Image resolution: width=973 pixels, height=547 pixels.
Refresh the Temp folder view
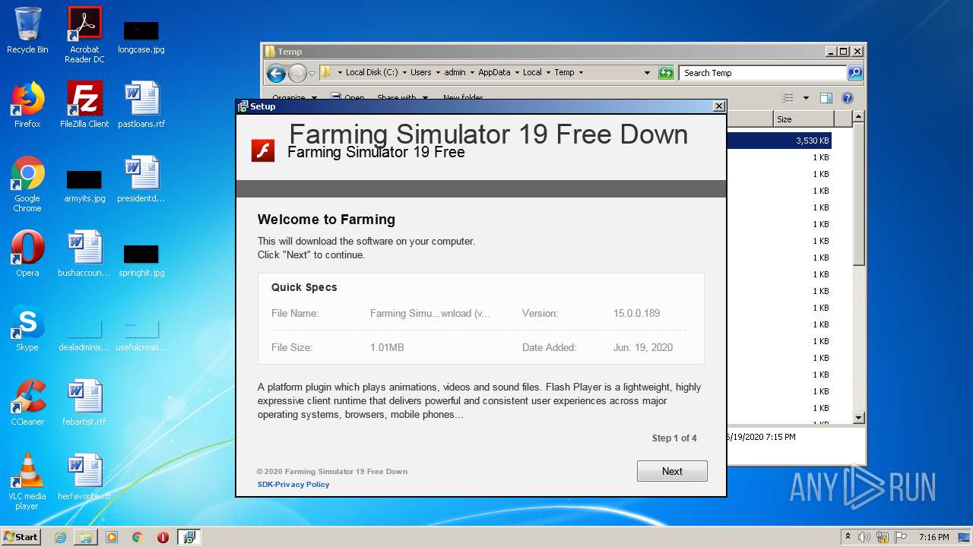pyautogui.click(x=666, y=73)
